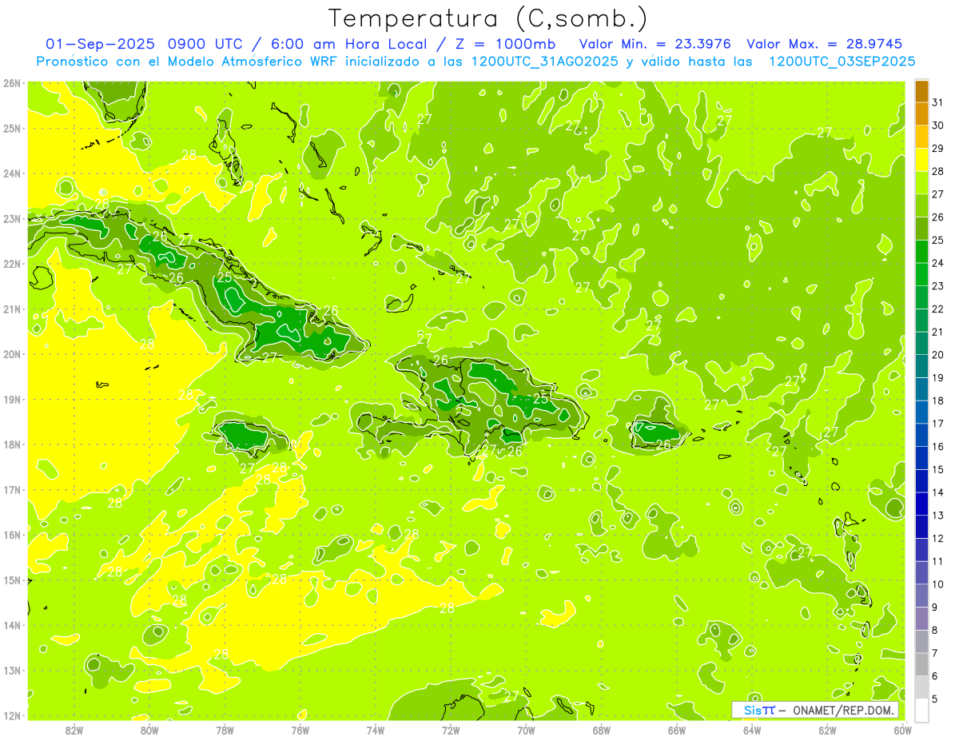The height and width of the screenshot is (741, 959).
Task: Click the colorbar label "15"
Action: tap(938, 470)
